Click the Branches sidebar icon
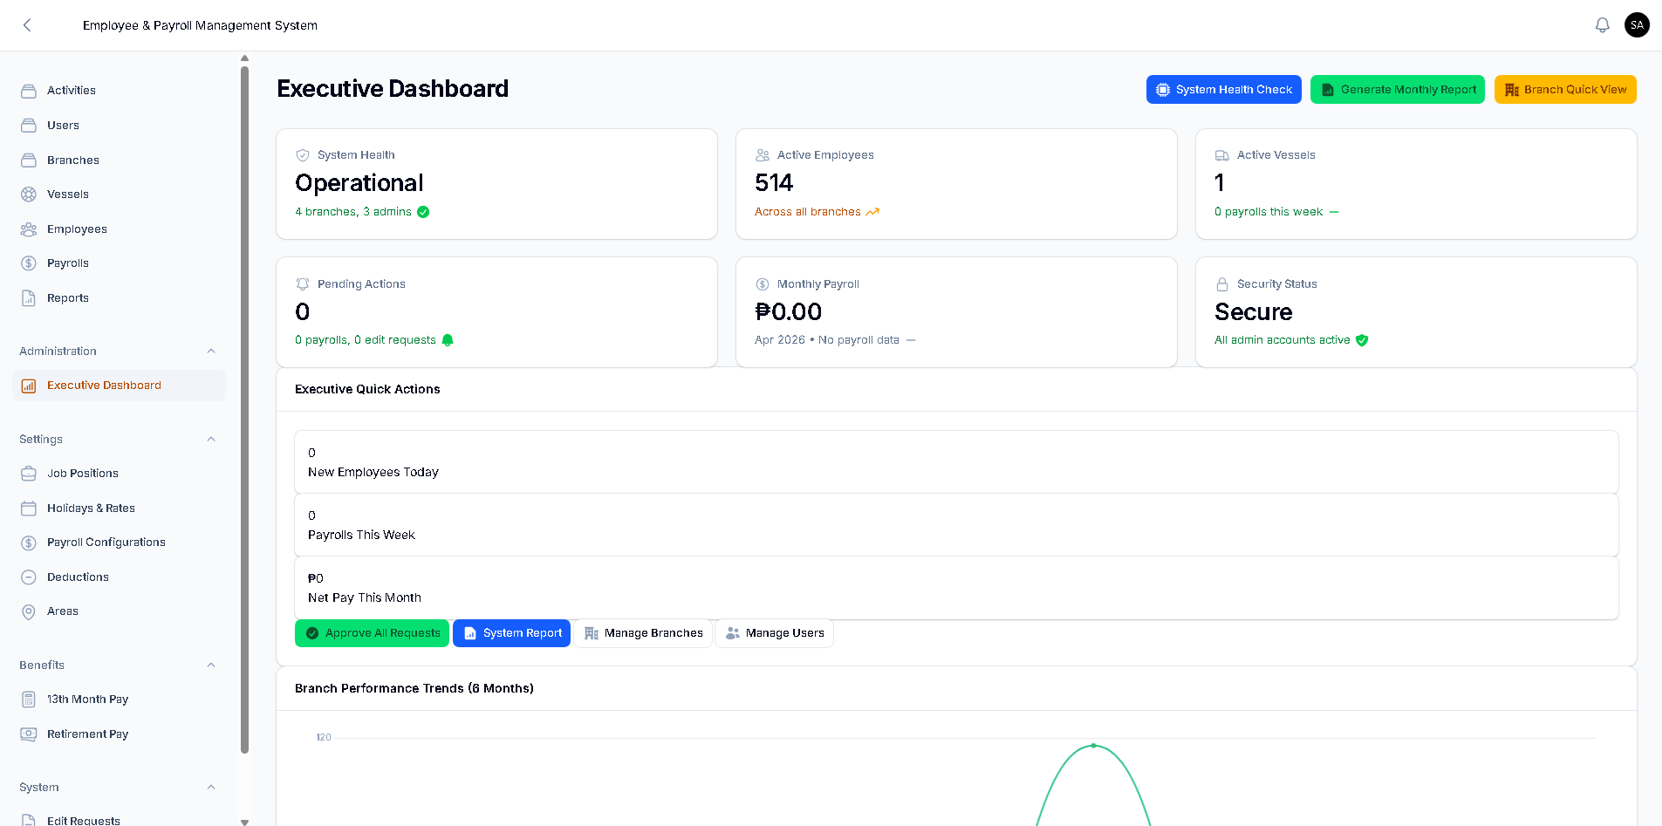This screenshot has width=1662, height=826. tap(29, 160)
